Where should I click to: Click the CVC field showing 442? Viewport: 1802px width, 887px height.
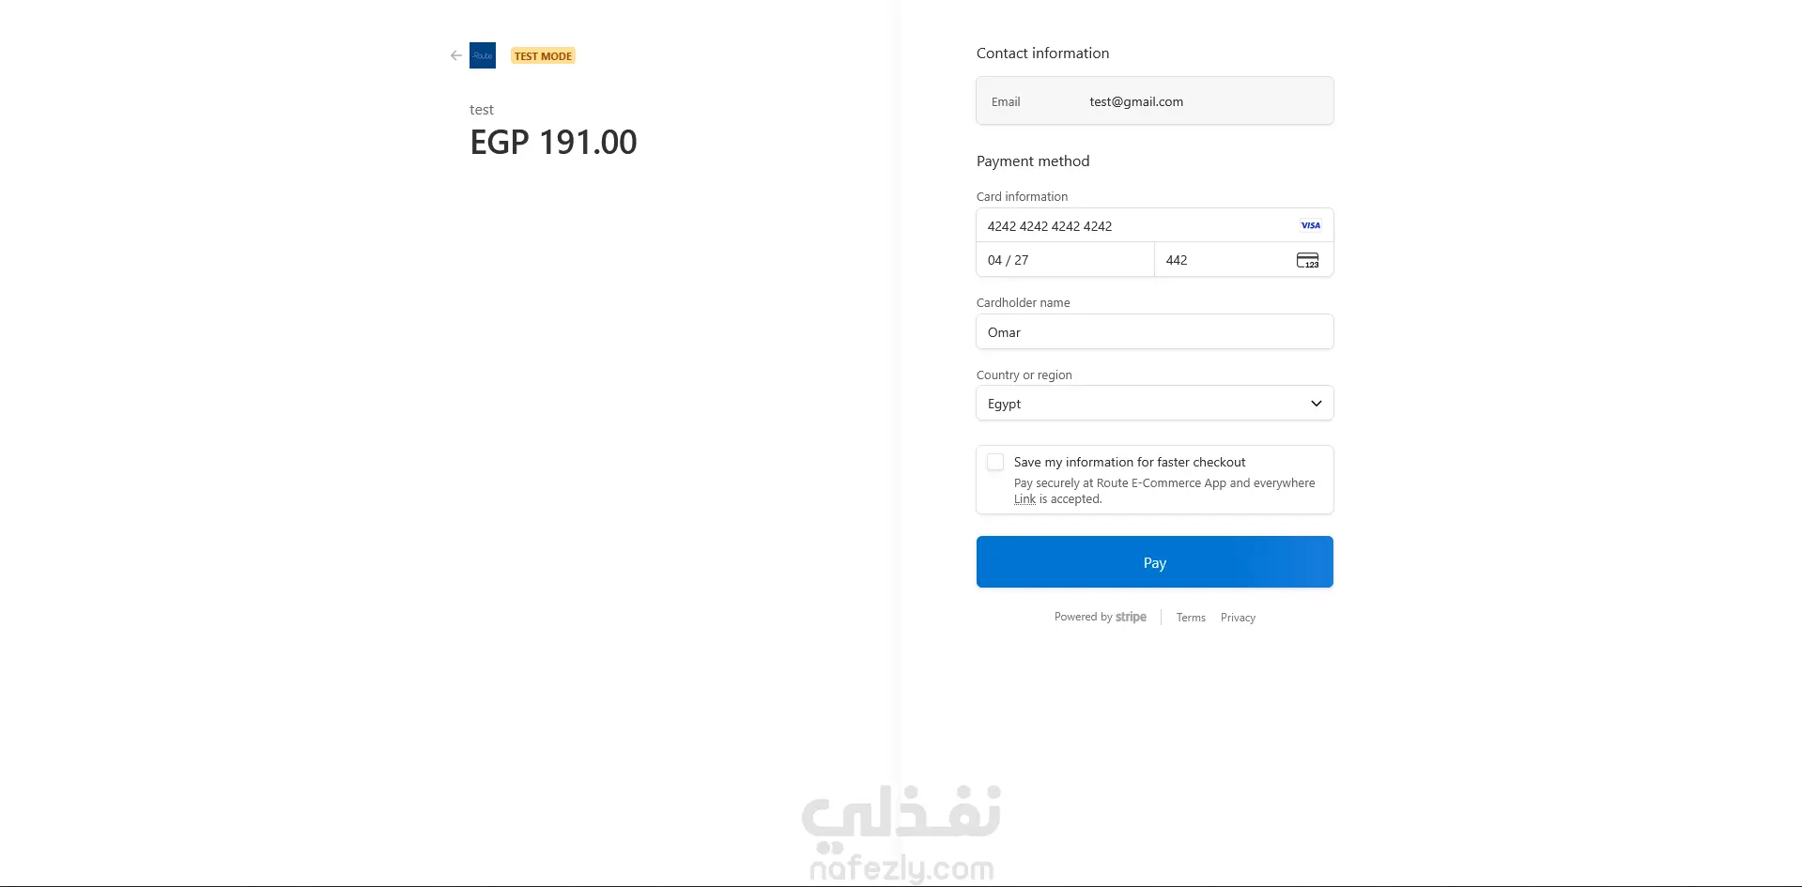pyautogui.click(x=1221, y=260)
